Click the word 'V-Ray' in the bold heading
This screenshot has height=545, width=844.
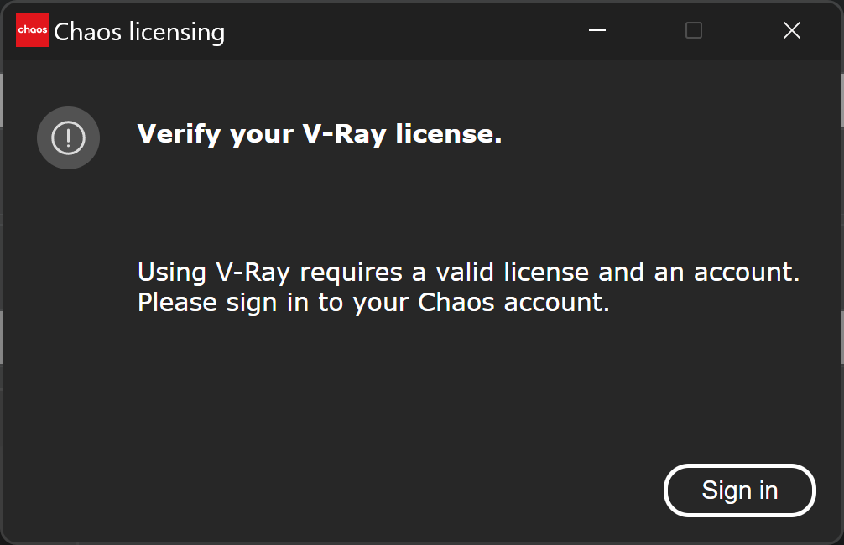pos(345,134)
